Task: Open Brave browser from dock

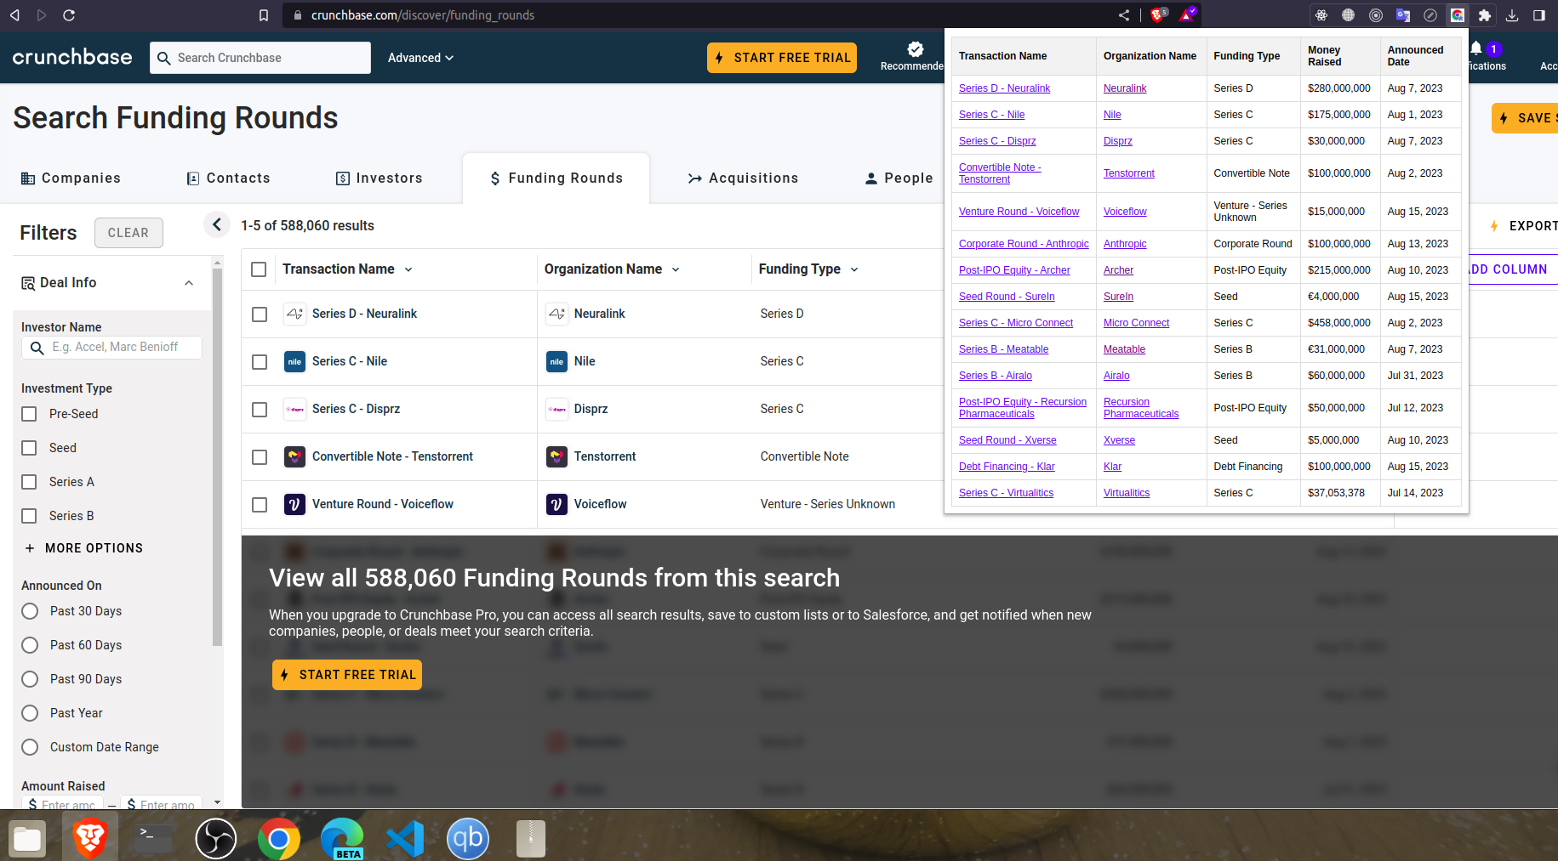Action: (x=89, y=838)
